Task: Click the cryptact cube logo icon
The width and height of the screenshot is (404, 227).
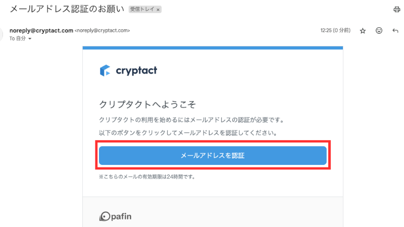Action: click(105, 71)
